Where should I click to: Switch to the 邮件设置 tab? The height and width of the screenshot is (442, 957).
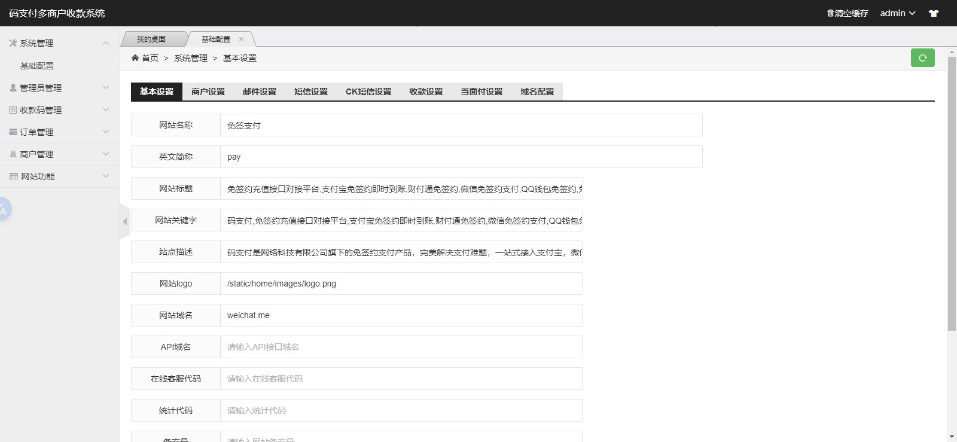(x=260, y=92)
